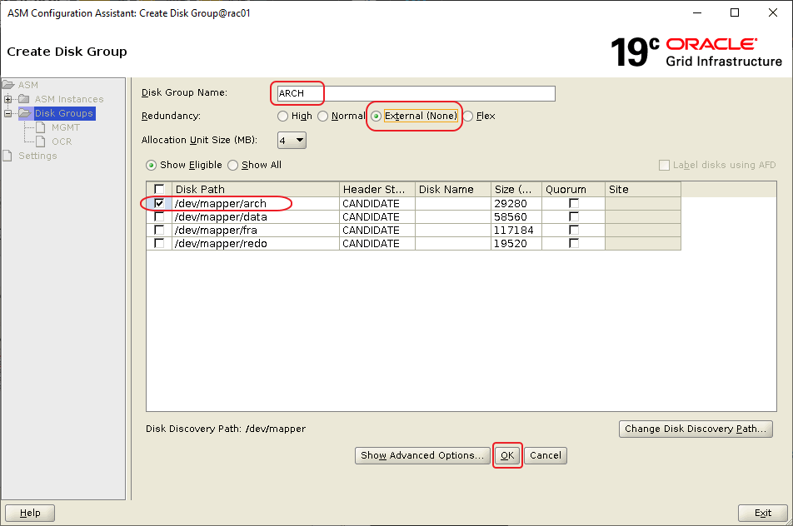Select Show All disks radio button
Image resolution: width=793 pixels, height=526 pixels.
coord(233,165)
